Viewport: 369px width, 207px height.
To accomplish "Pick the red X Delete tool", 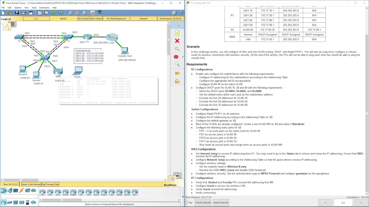I will click(177, 41).
